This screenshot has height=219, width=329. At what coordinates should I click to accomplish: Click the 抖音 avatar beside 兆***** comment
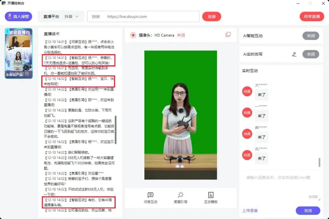coord(247,155)
